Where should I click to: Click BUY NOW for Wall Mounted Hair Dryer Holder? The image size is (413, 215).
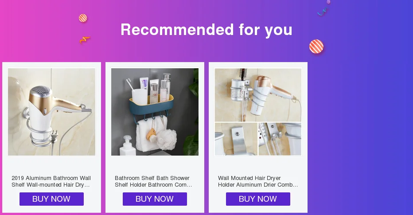click(258, 199)
